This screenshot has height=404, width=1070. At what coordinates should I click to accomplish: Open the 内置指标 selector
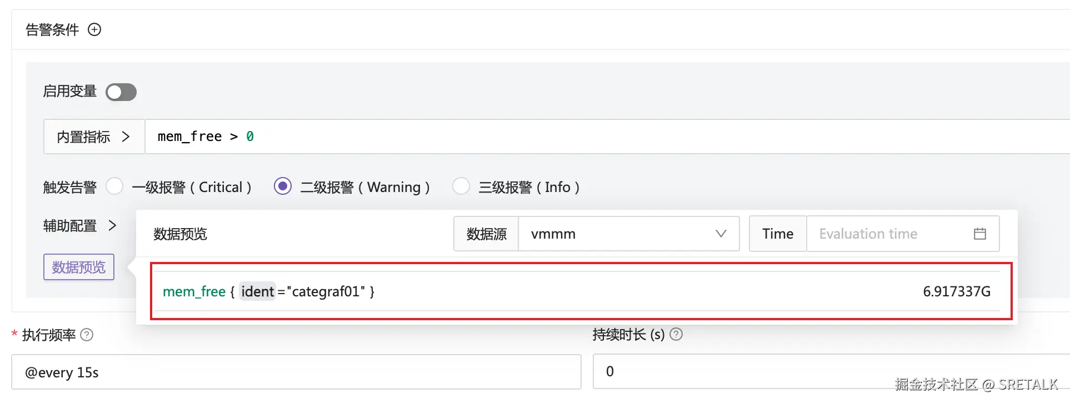(94, 137)
